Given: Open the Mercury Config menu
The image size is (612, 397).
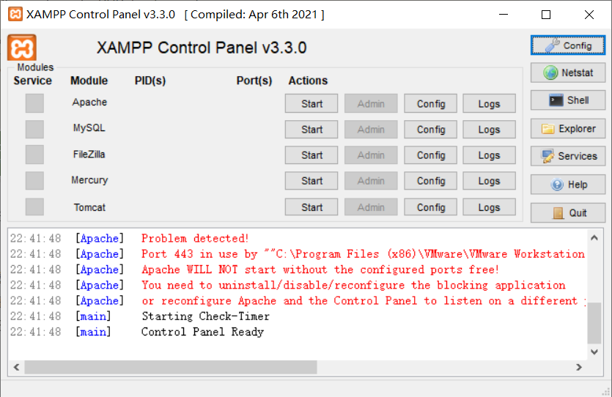Looking at the screenshot, I should (430, 181).
